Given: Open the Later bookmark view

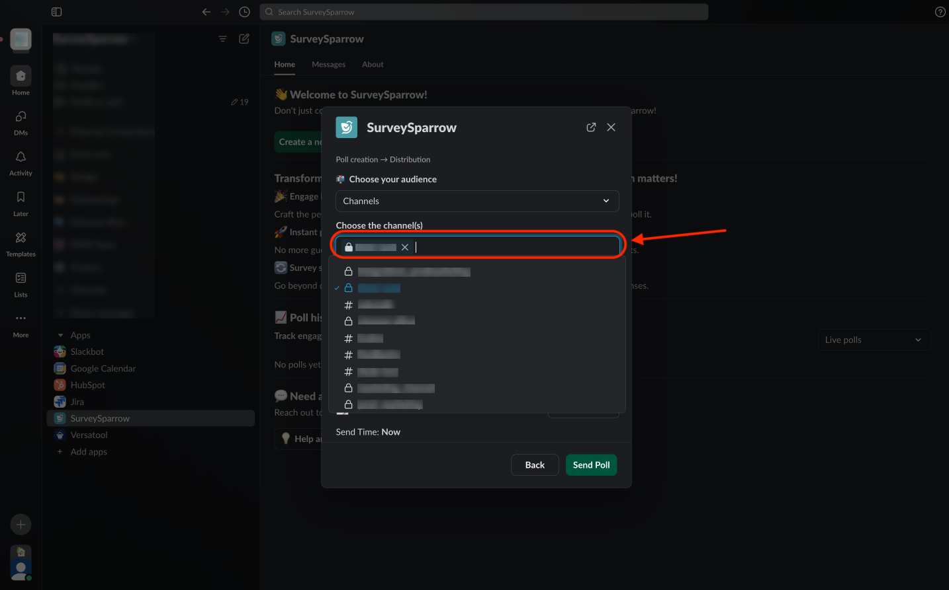Looking at the screenshot, I should (21, 203).
